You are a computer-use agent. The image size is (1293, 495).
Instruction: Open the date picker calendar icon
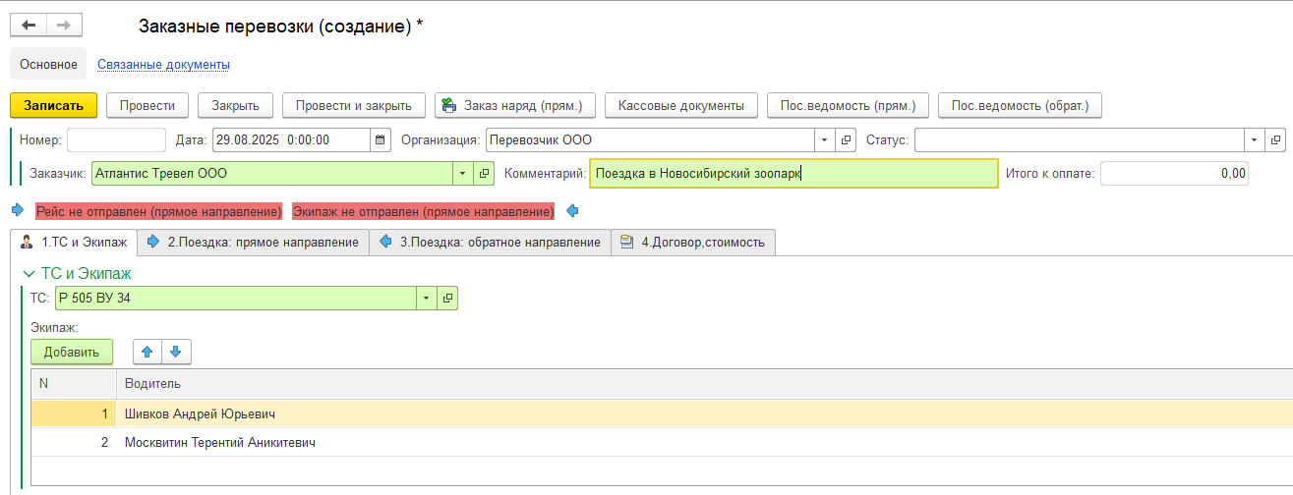pos(381,140)
